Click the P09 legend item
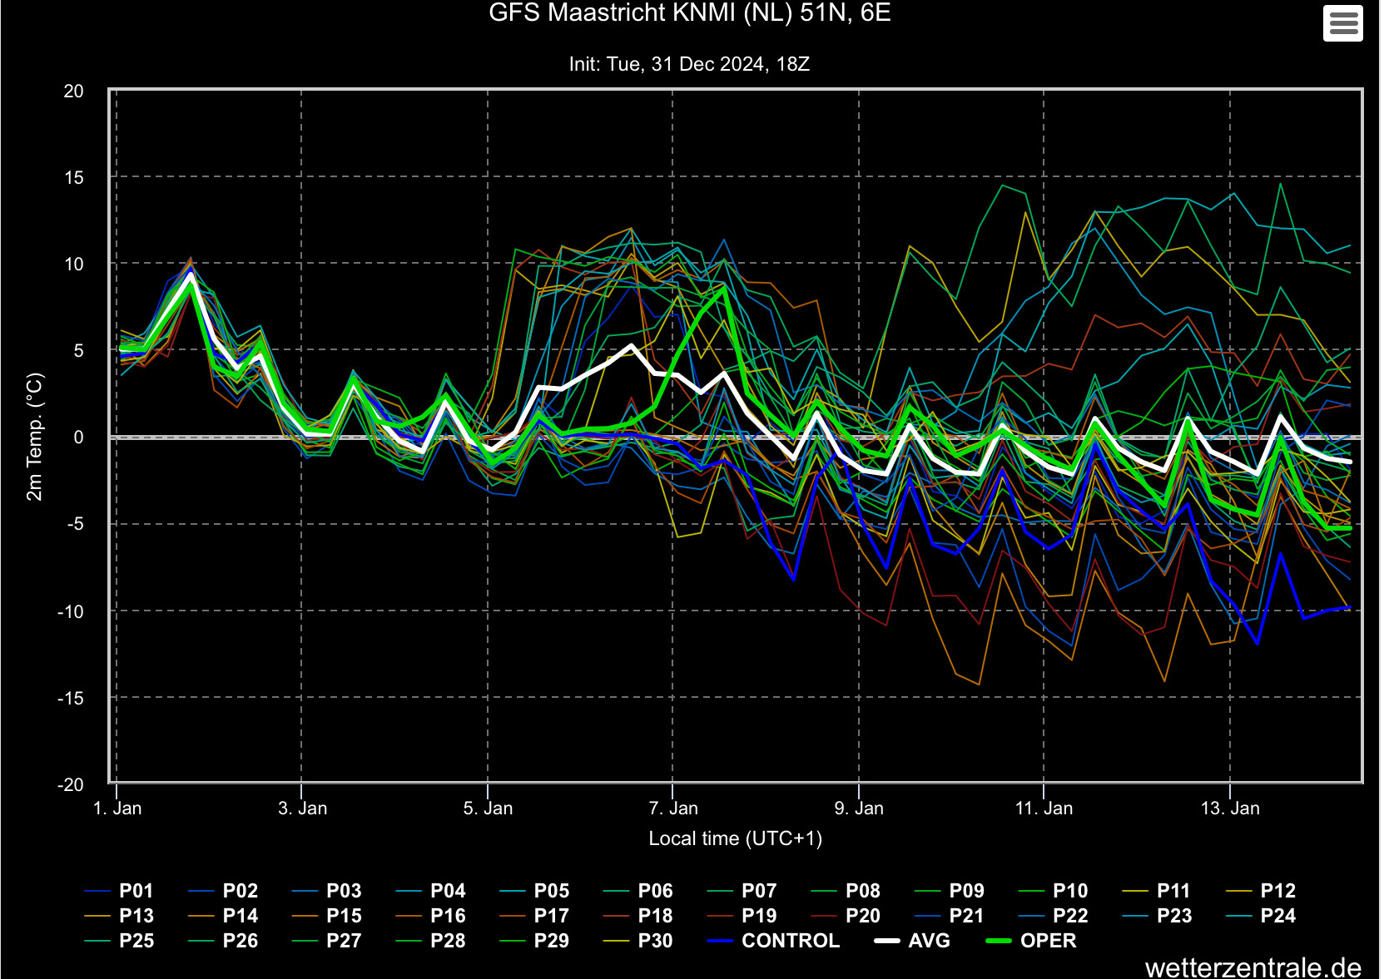 (949, 891)
